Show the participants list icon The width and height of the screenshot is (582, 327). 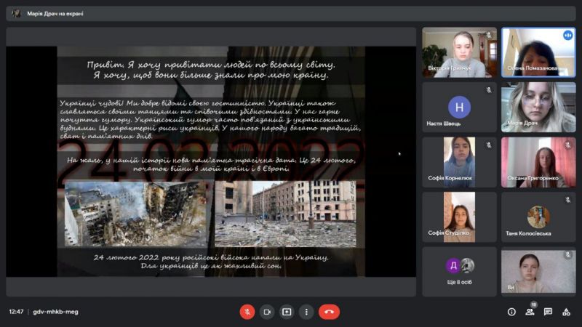coord(530,312)
